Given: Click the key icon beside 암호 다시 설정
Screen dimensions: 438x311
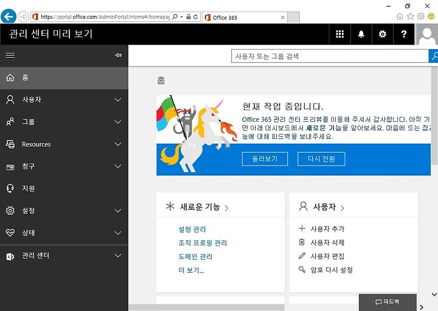Looking at the screenshot, I should pos(302,270).
